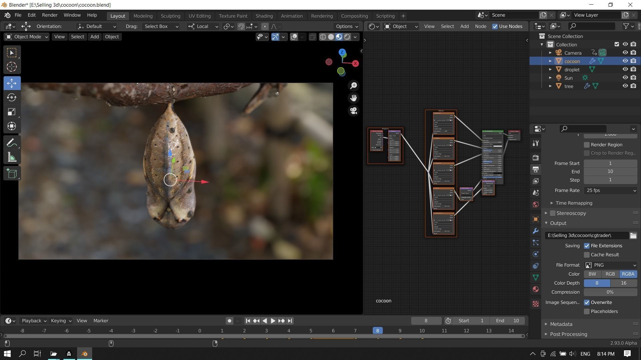This screenshot has width=641, height=360.
Task: Click the Add Cube tool
Action: coord(12,174)
